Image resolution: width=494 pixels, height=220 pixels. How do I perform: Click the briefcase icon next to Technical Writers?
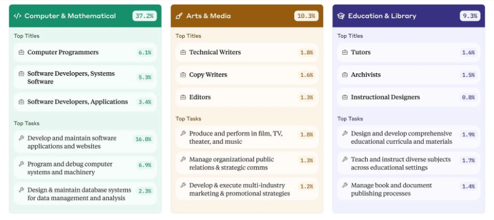point(183,52)
